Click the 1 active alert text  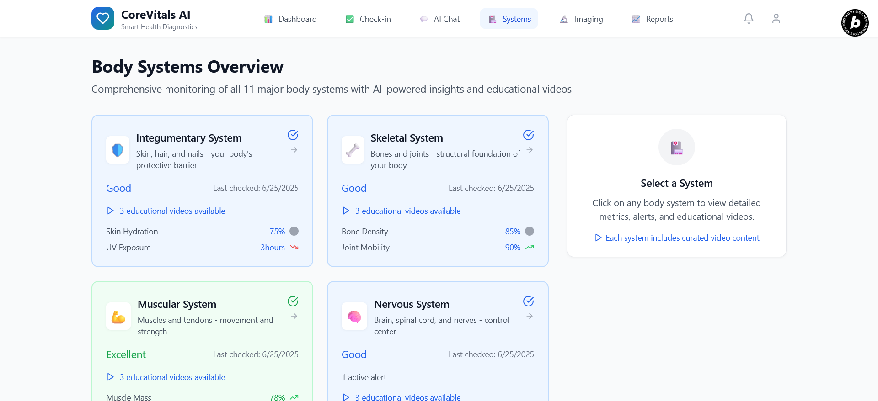tap(364, 377)
